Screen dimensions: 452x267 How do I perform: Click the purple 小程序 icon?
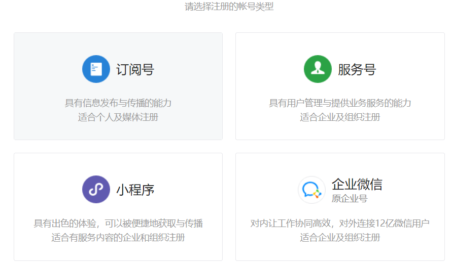click(x=96, y=189)
